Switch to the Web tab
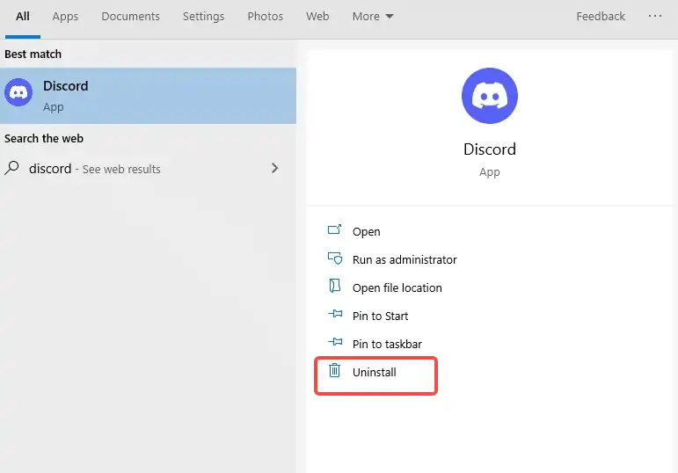The height and width of the screenshot is (473, 678). pos(317,17)
